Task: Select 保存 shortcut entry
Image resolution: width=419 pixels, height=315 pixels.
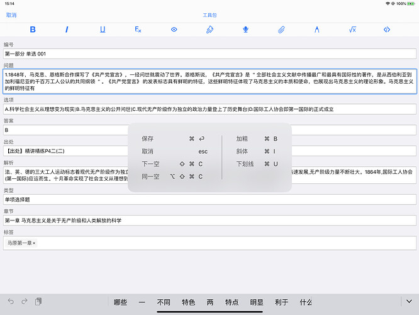Action: click(x=173, y=139)
